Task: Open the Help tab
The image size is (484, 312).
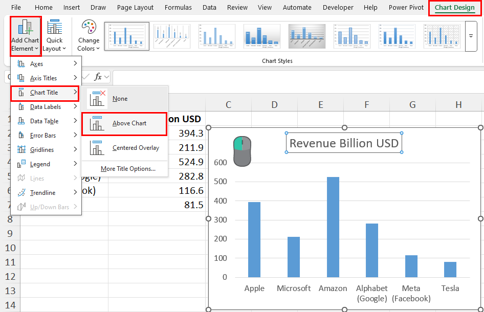Action: pyautogui.click(x=370, y=7)
